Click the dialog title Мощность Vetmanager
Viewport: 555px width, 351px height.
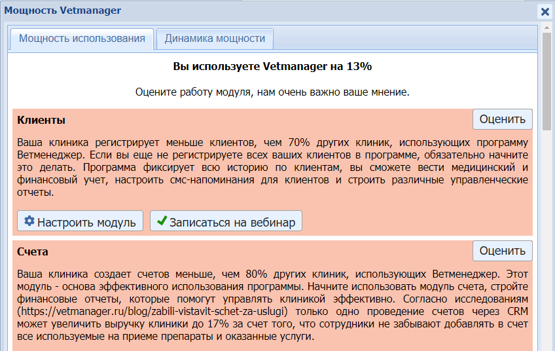point(62,10)
